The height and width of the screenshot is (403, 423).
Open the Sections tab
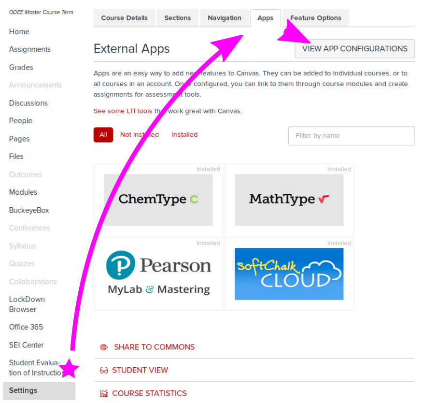pyautogui.click(x=178, y=18)
